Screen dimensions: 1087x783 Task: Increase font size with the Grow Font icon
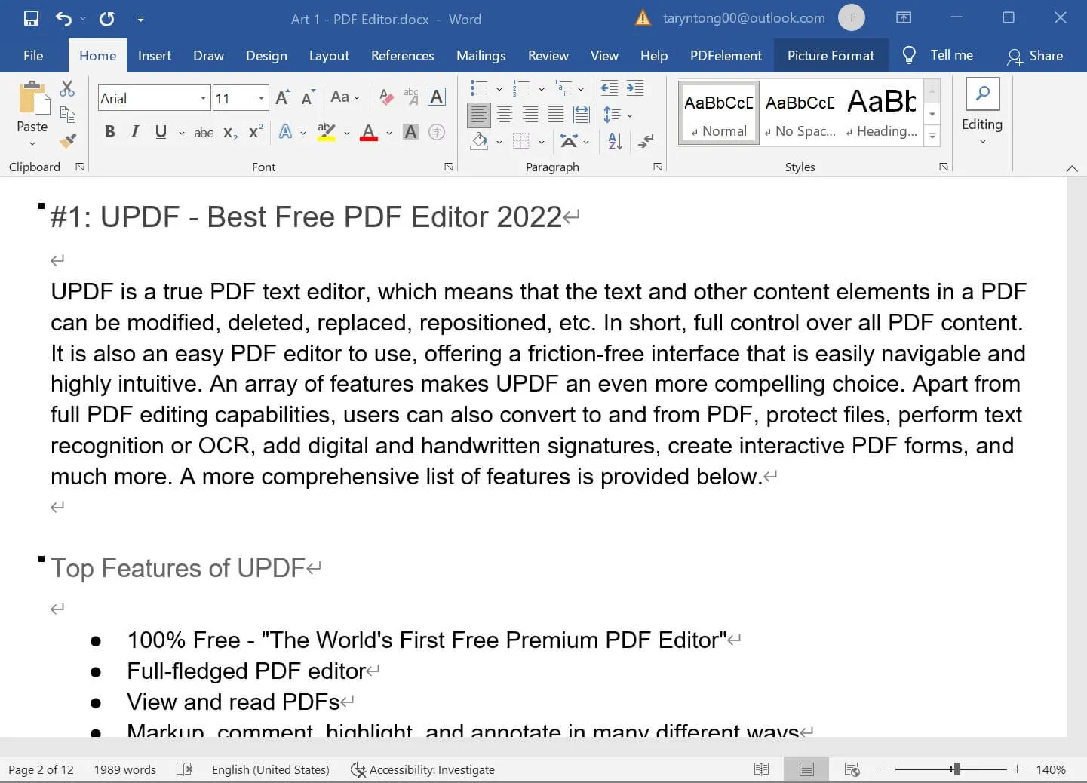click(x=282, y=97)
